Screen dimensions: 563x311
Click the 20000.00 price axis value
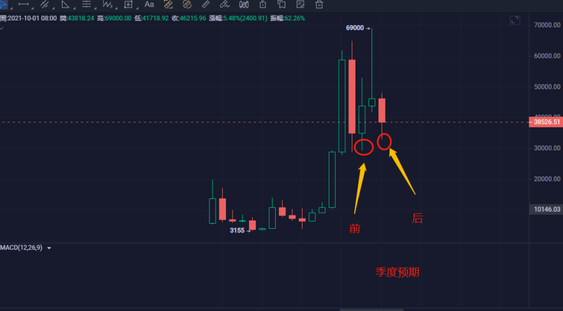click(x=547, y=179)
